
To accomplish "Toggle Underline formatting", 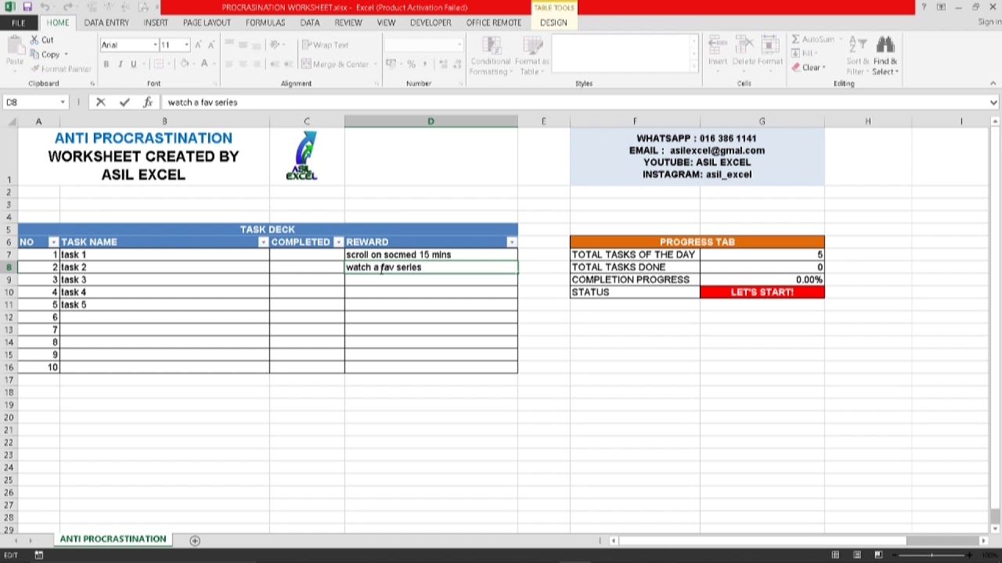I will 134,64.
